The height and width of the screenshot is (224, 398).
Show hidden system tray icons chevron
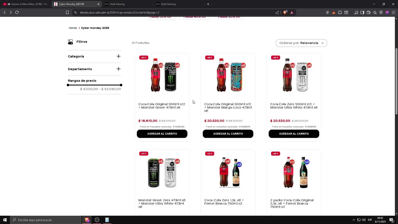pos(354,220)
